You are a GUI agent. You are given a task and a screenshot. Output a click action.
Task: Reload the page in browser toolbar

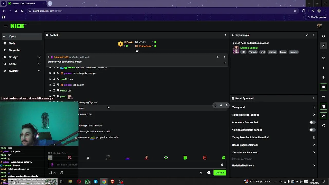[16, 11]
